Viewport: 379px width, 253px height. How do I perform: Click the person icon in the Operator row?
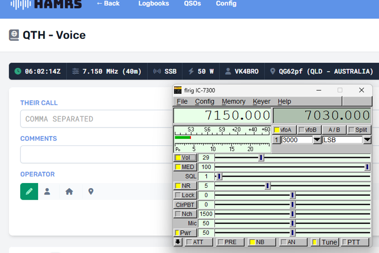48,191
